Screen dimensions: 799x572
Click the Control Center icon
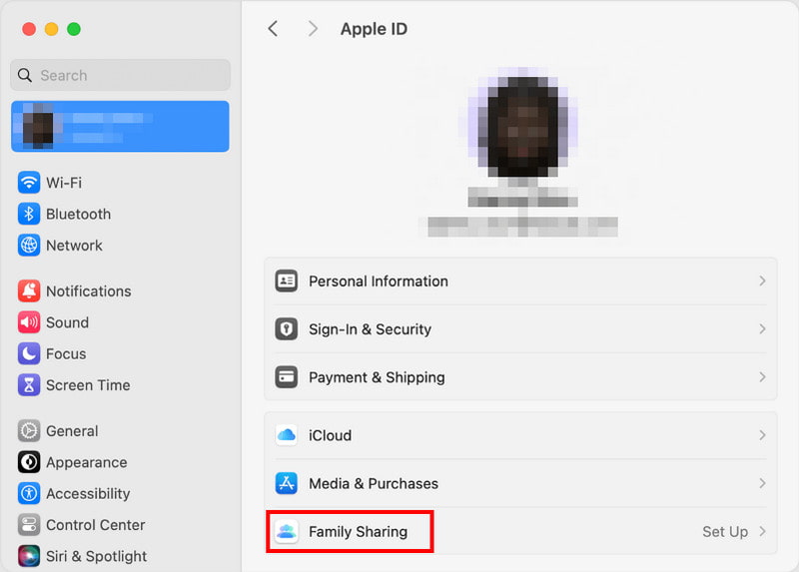click(29, 525)
